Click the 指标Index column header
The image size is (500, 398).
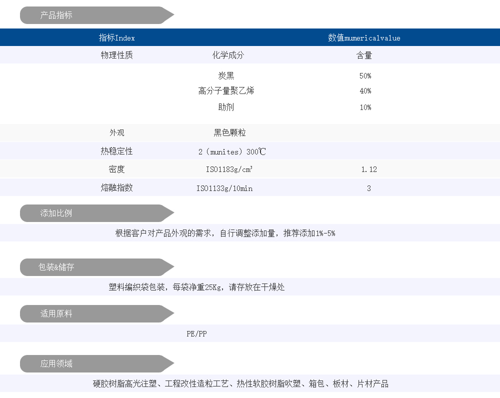[x=116, y=38]
